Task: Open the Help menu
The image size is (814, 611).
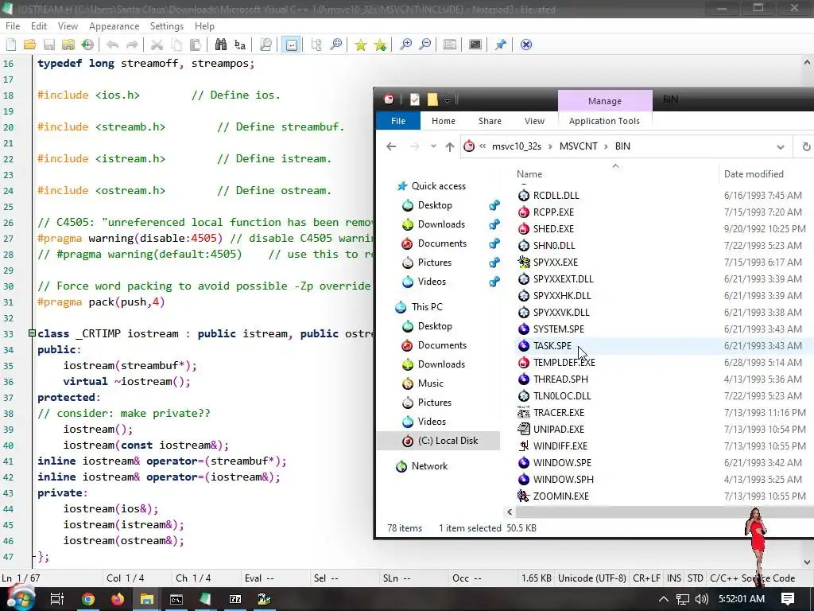Action: 204,26
